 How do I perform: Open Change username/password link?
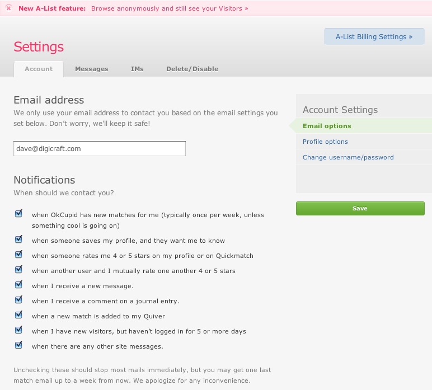pyautogui.click(x=348, y=157)
